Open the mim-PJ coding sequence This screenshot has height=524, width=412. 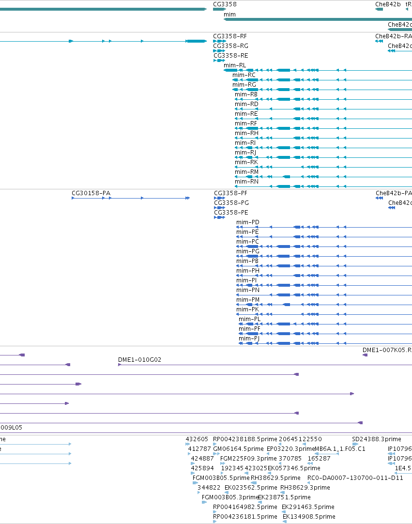(x=249, y=339)
